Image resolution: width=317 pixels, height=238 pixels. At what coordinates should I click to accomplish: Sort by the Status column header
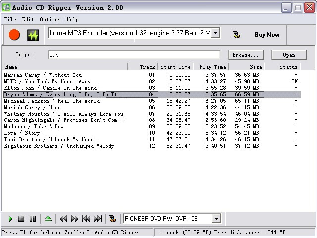coord(283,67)
